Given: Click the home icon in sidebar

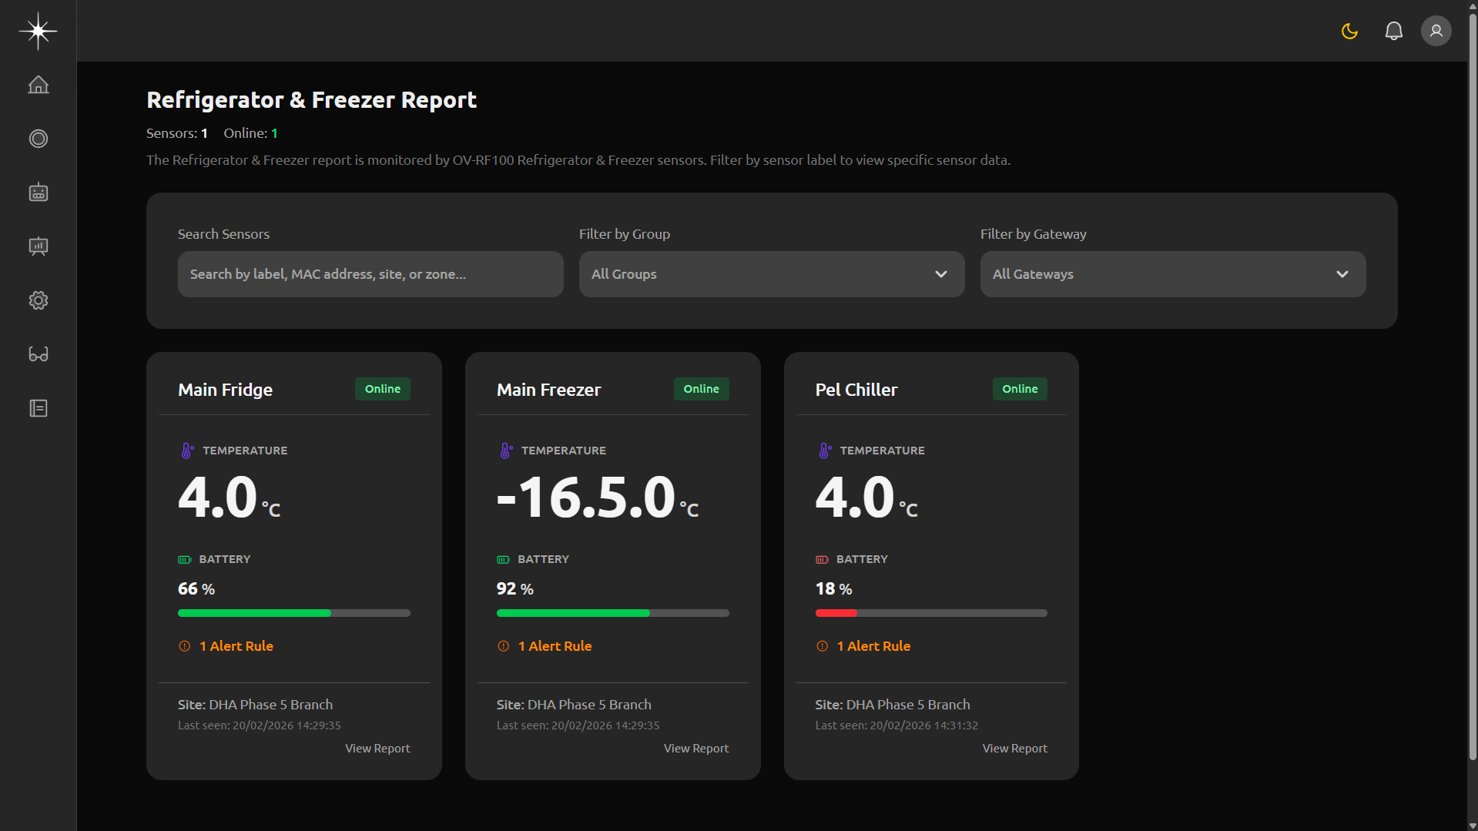Looking at the screenshot, I should pos(39,85).
